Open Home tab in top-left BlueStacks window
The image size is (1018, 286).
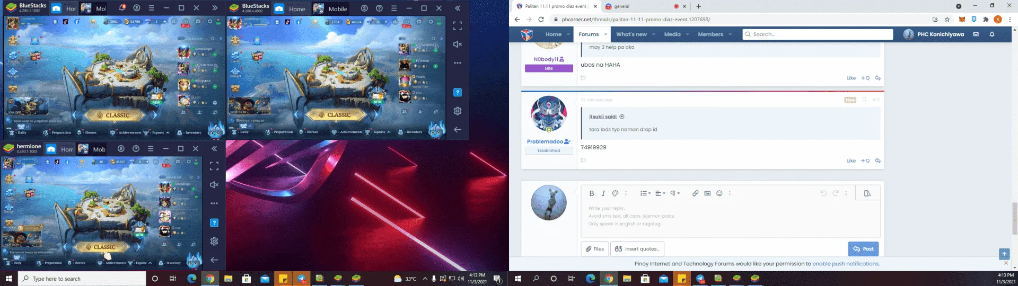[64, 8]
